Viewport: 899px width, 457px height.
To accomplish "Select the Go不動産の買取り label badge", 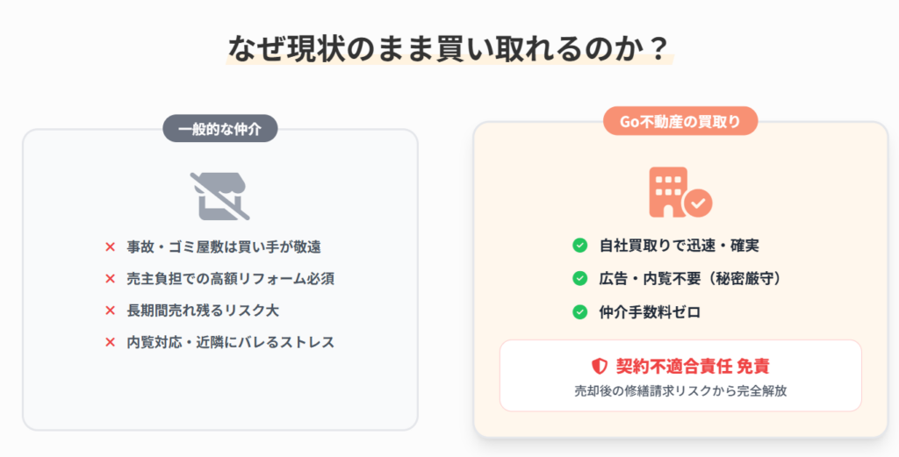I will (x=680, y=121).
